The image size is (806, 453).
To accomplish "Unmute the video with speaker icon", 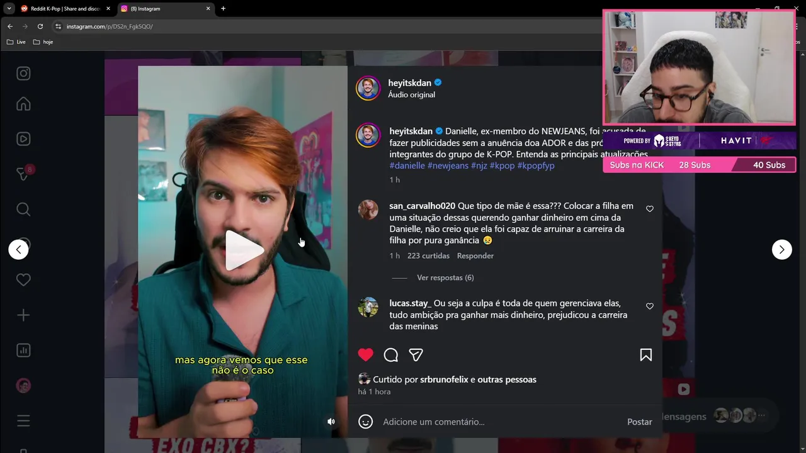I will point(331,422).
